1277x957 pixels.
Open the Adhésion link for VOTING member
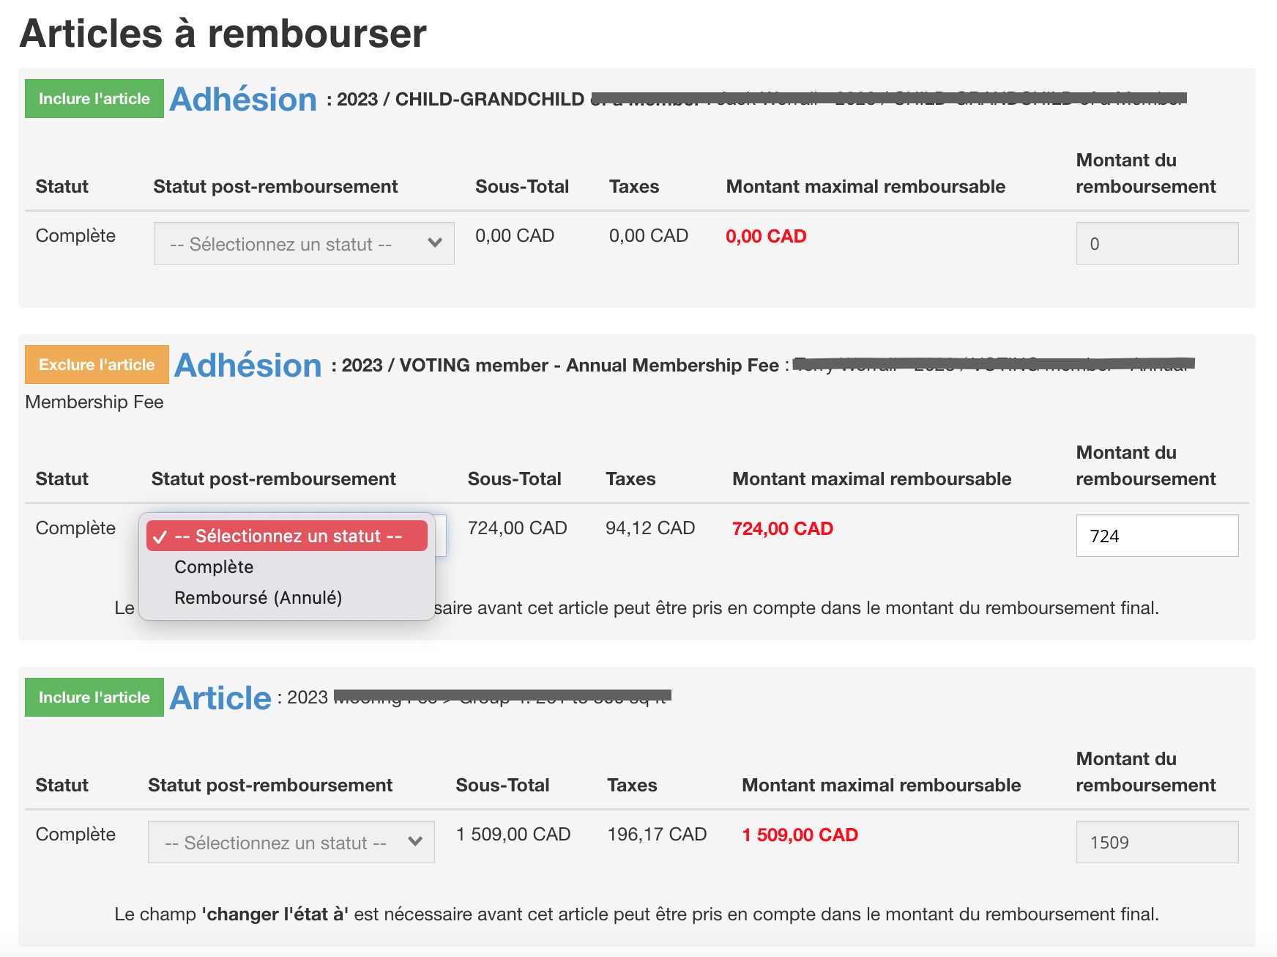[x=247, y=366]
